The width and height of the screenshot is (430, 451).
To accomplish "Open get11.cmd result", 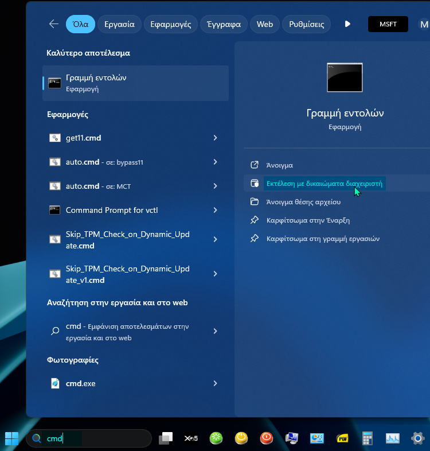I will click(83, 138).
